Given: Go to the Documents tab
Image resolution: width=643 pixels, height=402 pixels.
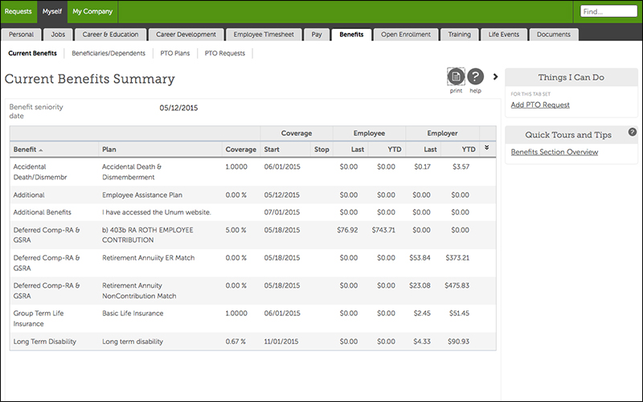Looking at the screenshot, I should 554,35.
